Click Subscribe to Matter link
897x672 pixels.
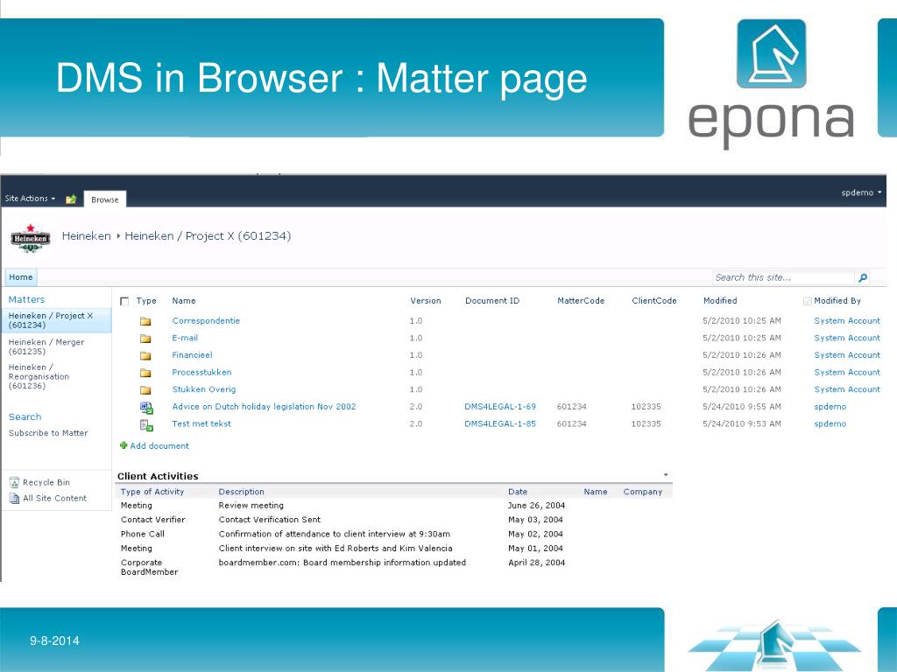pos(48,432)
